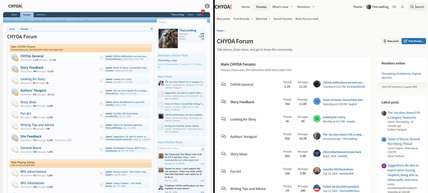Click the RSS feed icon for Story Feedback
Image resolution: width=428 pixels, height=193 pixels.
click(101, 69)
